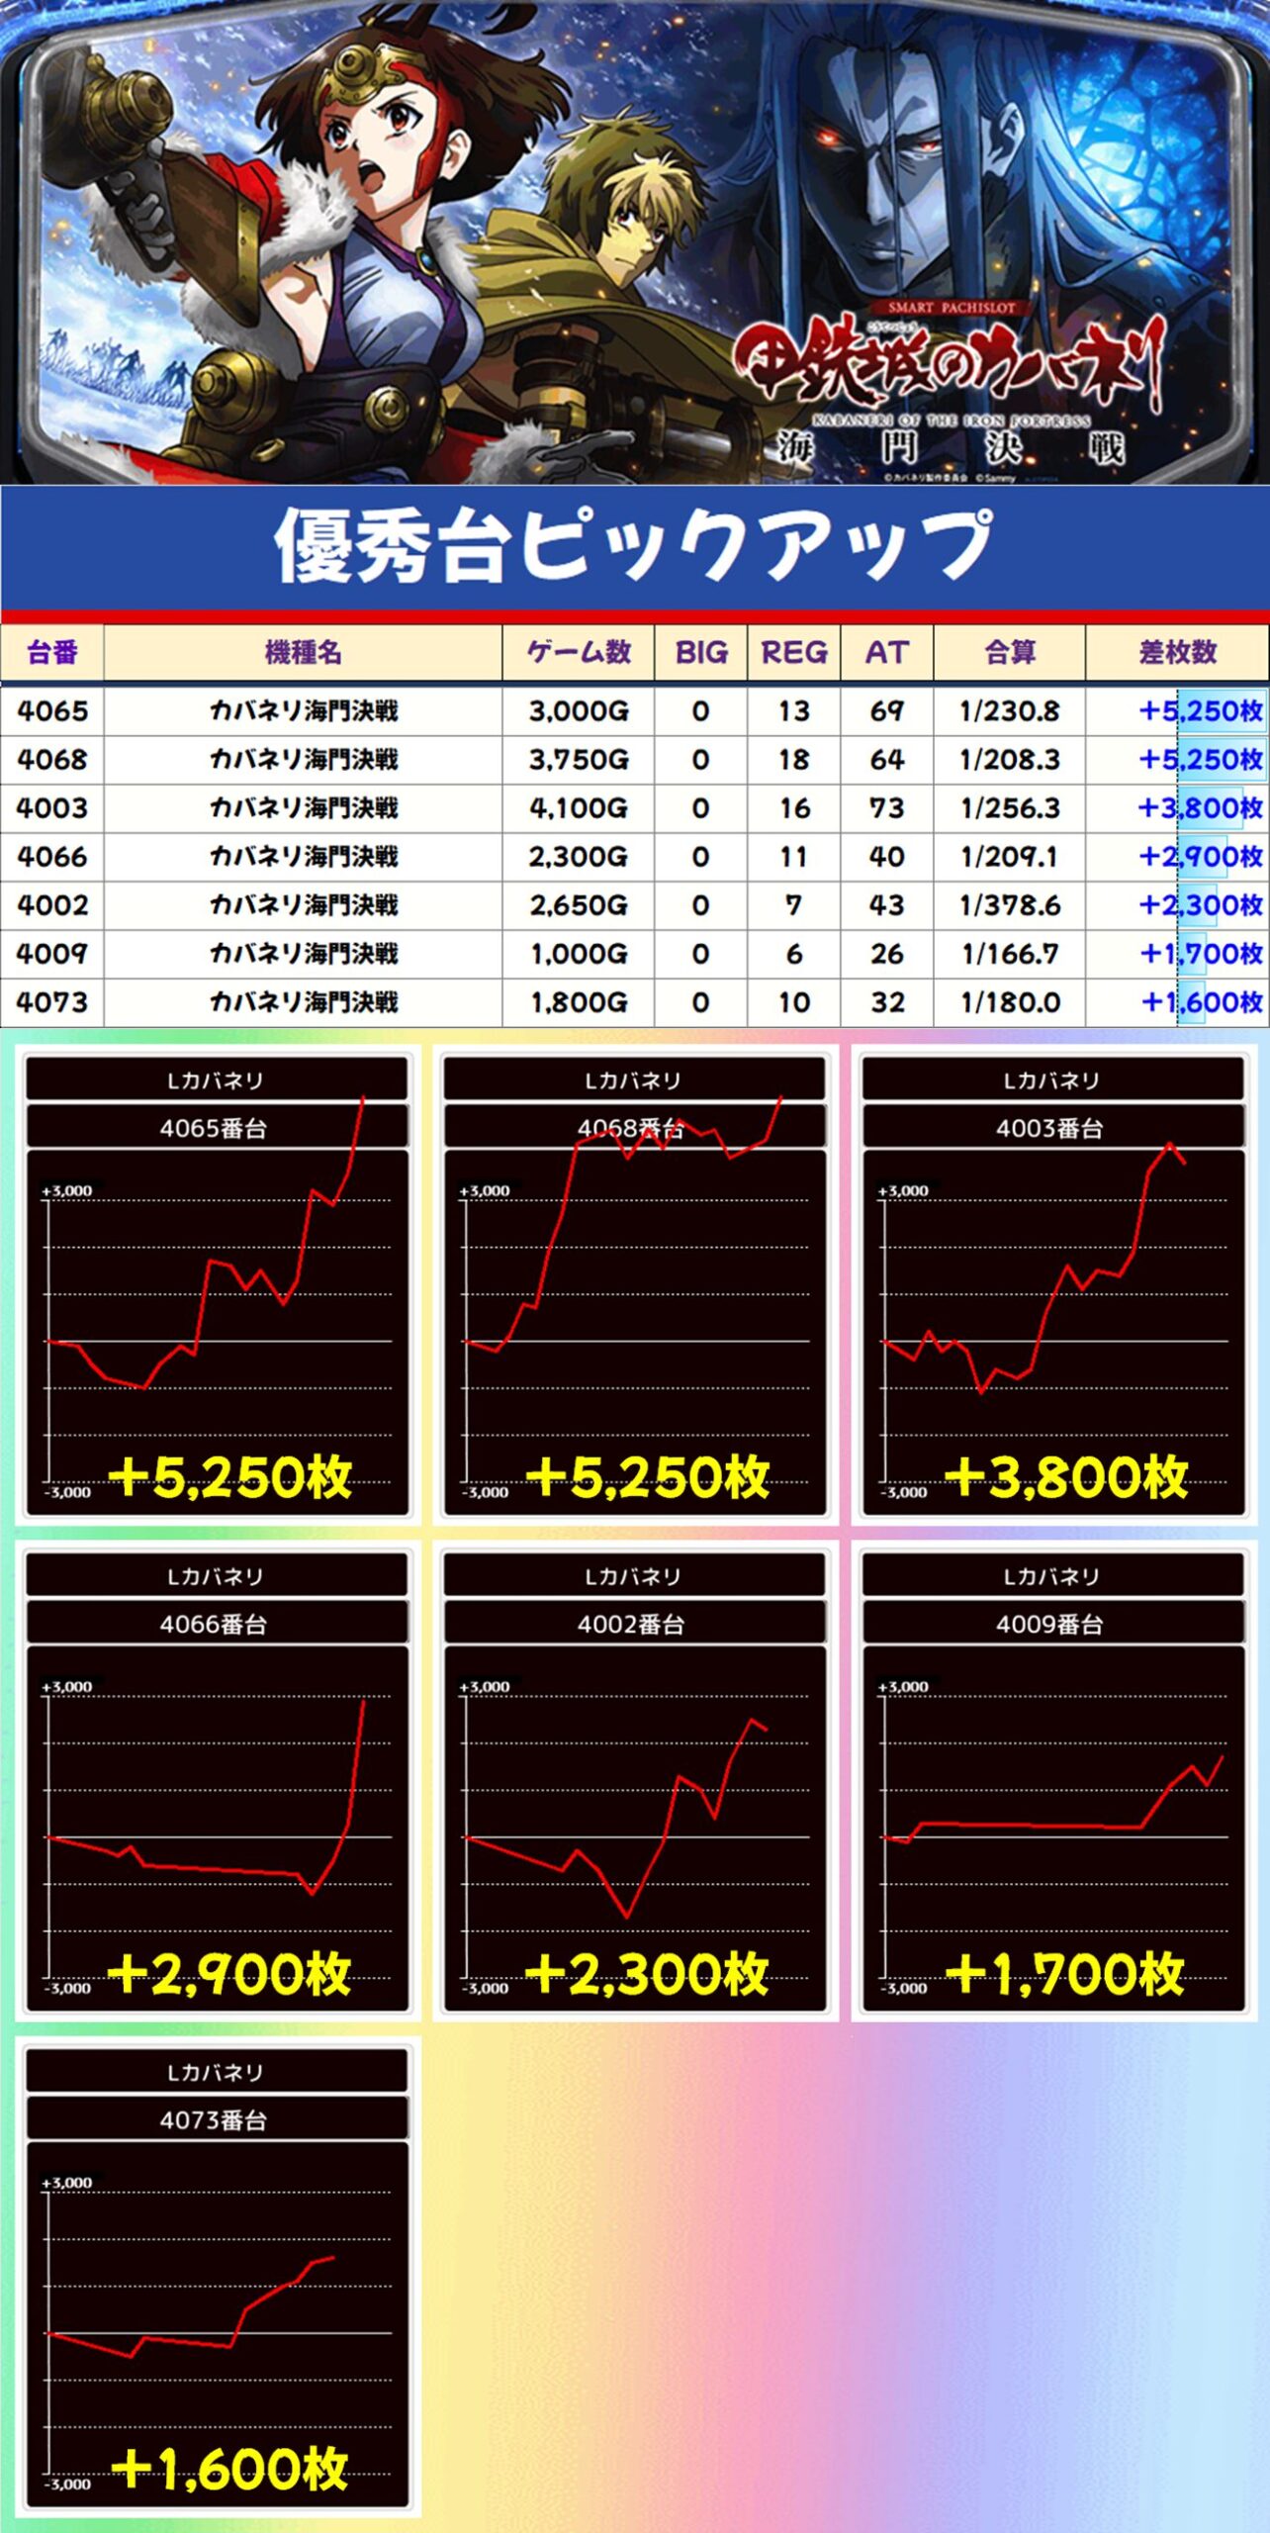Click the AT column header

(x=887, y=653)
